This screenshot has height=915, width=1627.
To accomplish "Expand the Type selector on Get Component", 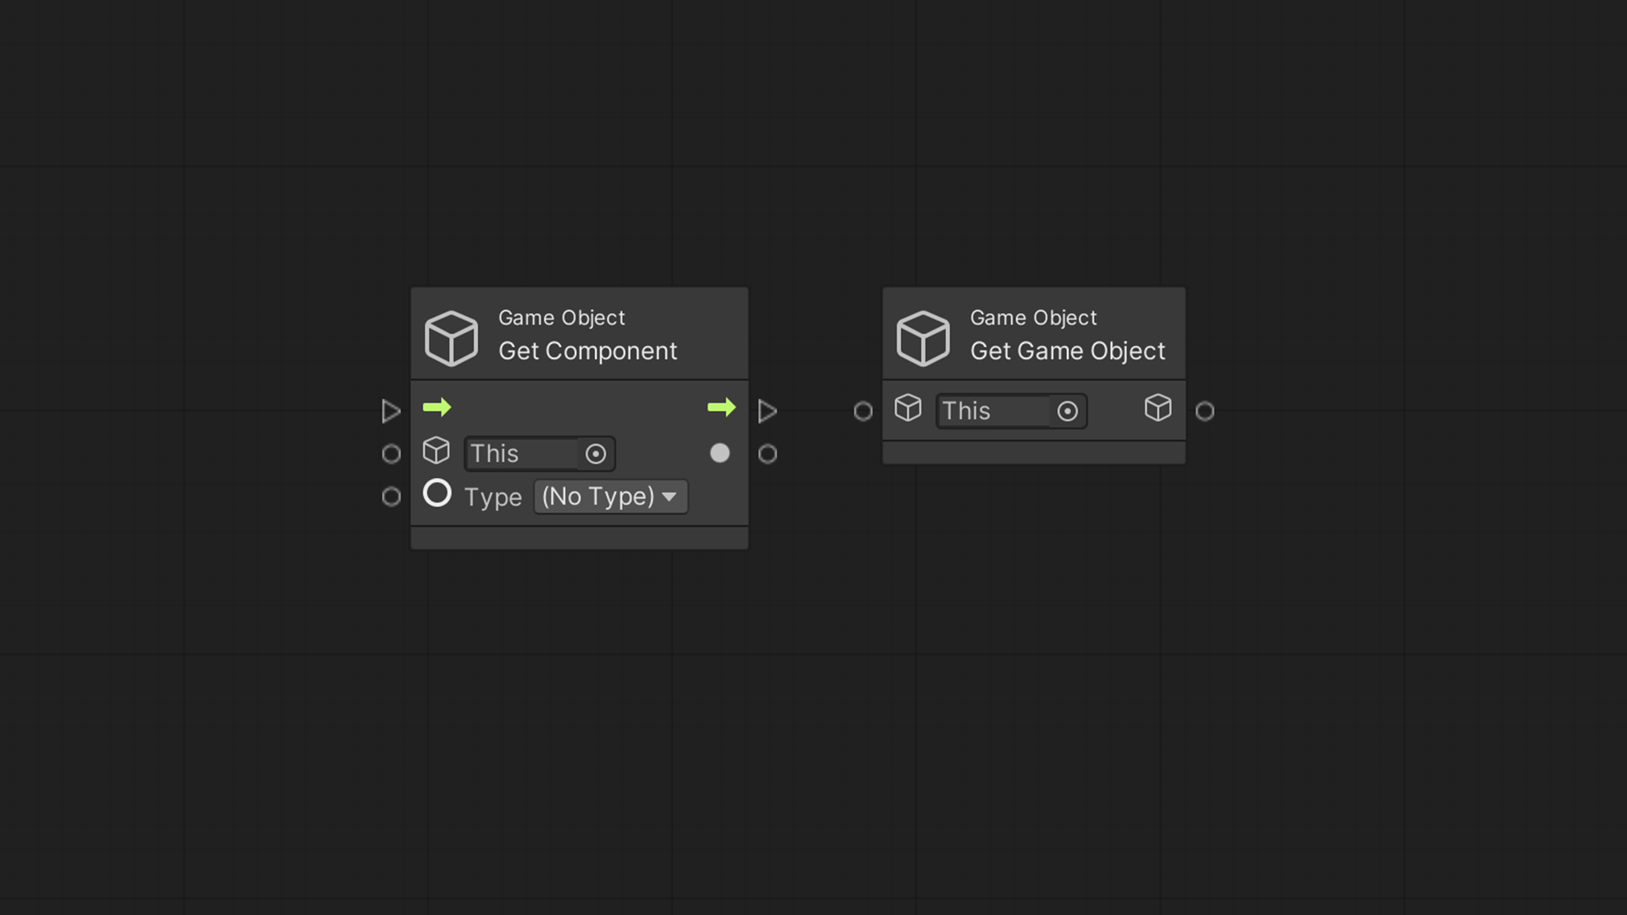I will [x=609, y=495].
